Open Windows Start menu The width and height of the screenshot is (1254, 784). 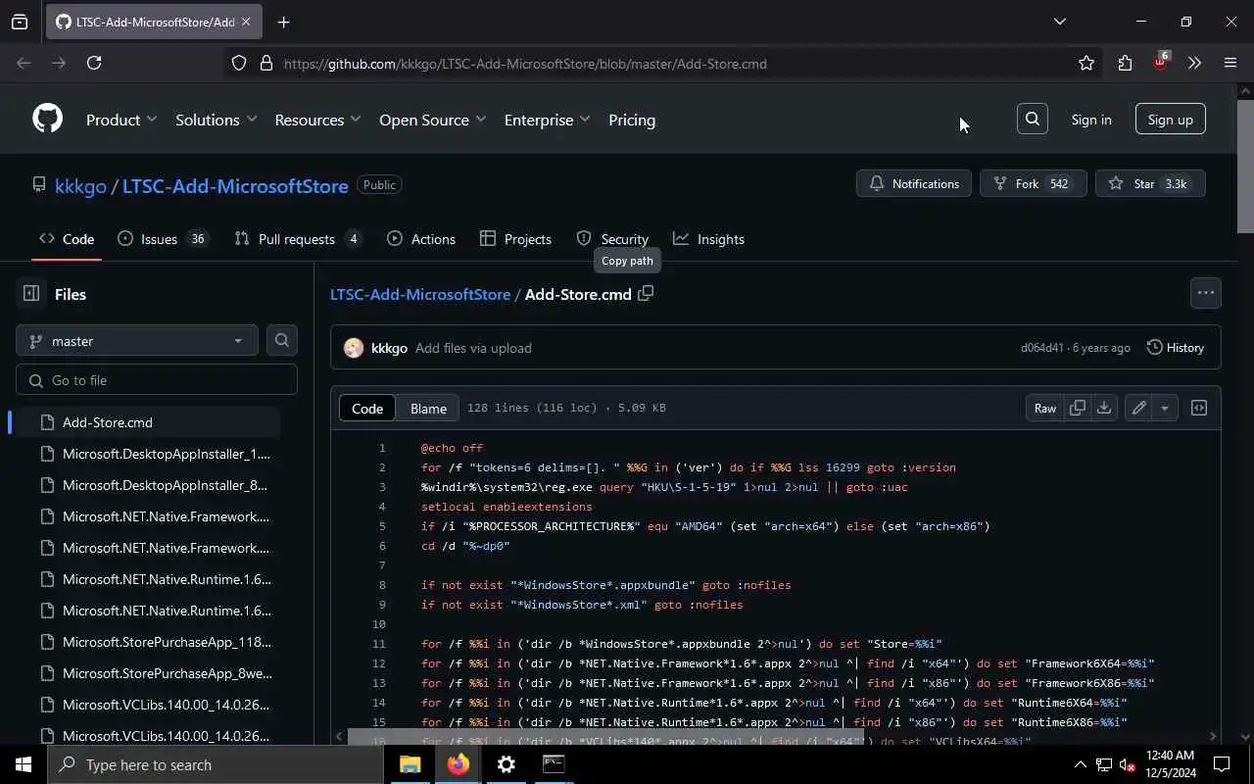[x=24, y=764]
